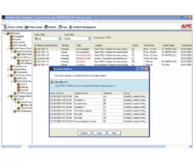
Task: Click Close in the Incident History dialog
Action: tap(99, 133)
